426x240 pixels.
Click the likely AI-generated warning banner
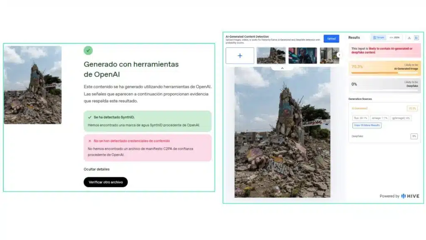click(385, 50)
